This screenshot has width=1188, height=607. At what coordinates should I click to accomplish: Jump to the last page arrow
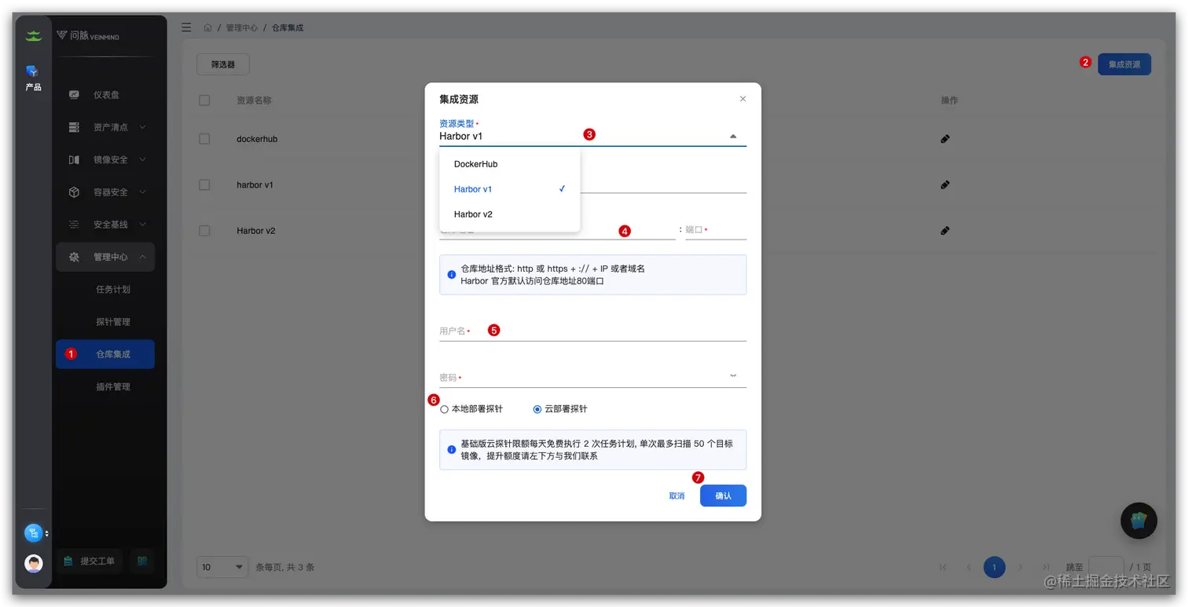[x=1046, y=567]
